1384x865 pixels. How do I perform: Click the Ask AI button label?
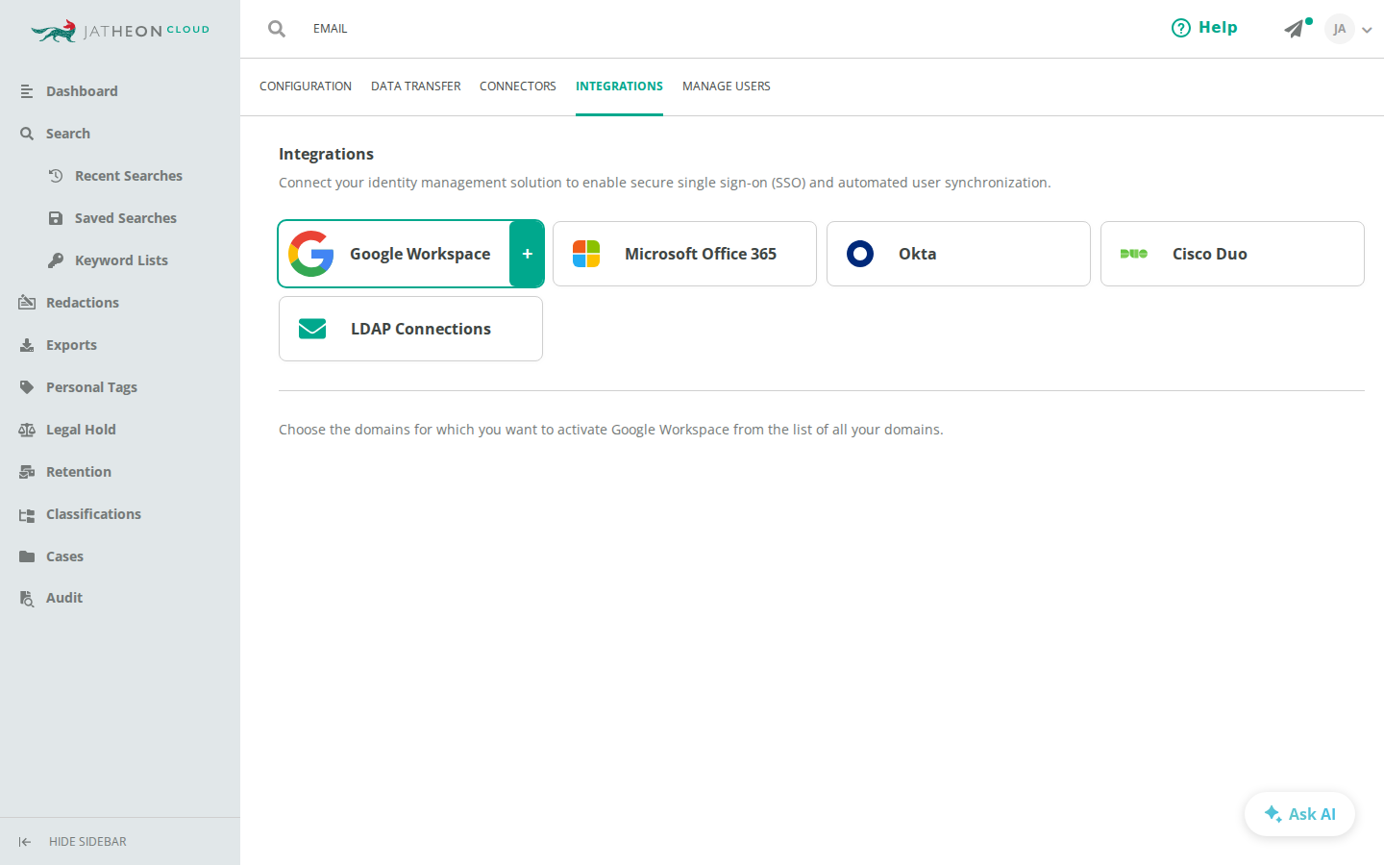click(1312, 814)
